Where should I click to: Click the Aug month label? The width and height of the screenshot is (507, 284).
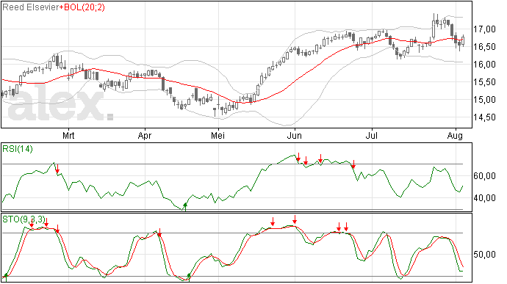click(455, 136)
